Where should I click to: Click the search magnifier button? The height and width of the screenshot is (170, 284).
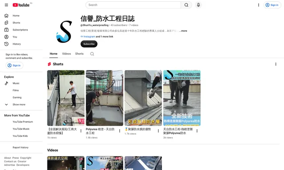point(186,5)
